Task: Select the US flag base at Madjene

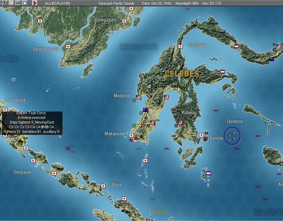Action: coord(138,97)
